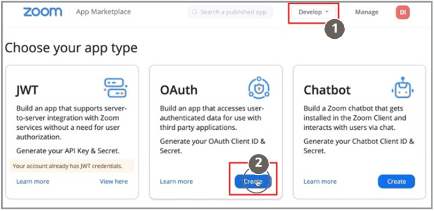Viewport: 434px width, 211px height.
Task: Click the OAuth shield icon
Action: point(259,88)
